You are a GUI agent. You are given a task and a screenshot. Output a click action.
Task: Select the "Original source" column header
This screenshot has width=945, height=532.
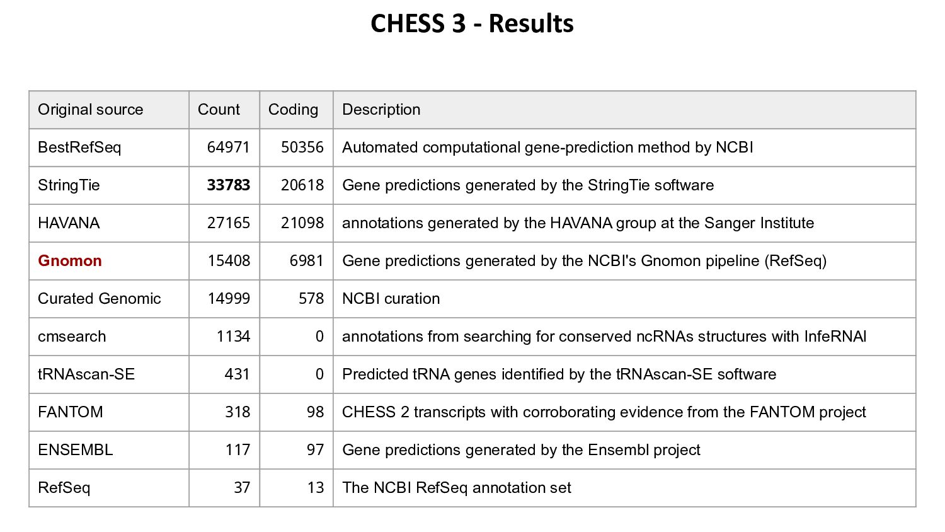tap(91, 110)
